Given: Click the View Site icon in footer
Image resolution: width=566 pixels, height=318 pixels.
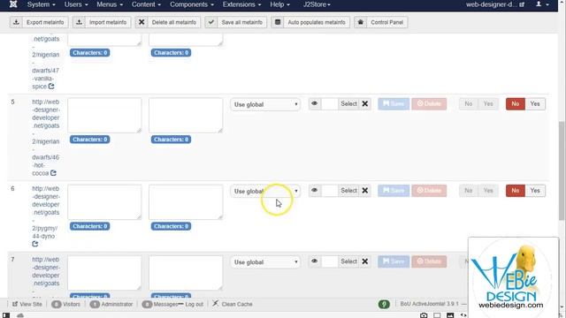Looking at the screenshot, I should click(x=15, y=304).
